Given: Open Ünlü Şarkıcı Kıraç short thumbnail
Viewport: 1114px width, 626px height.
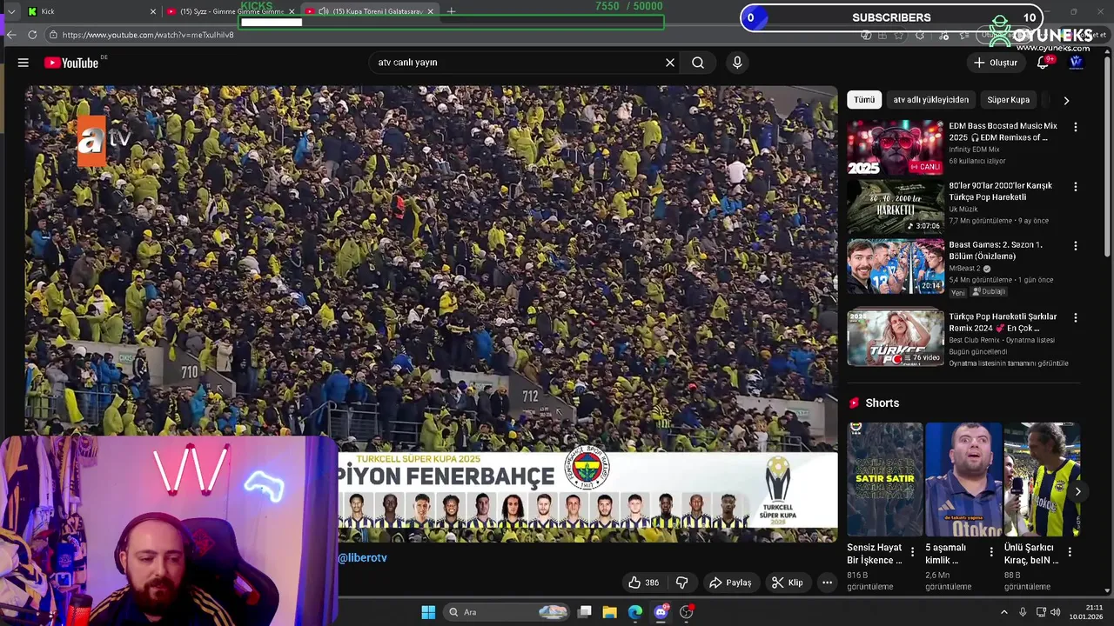Looking at the screenshot, I should (x=1042, y=480).
